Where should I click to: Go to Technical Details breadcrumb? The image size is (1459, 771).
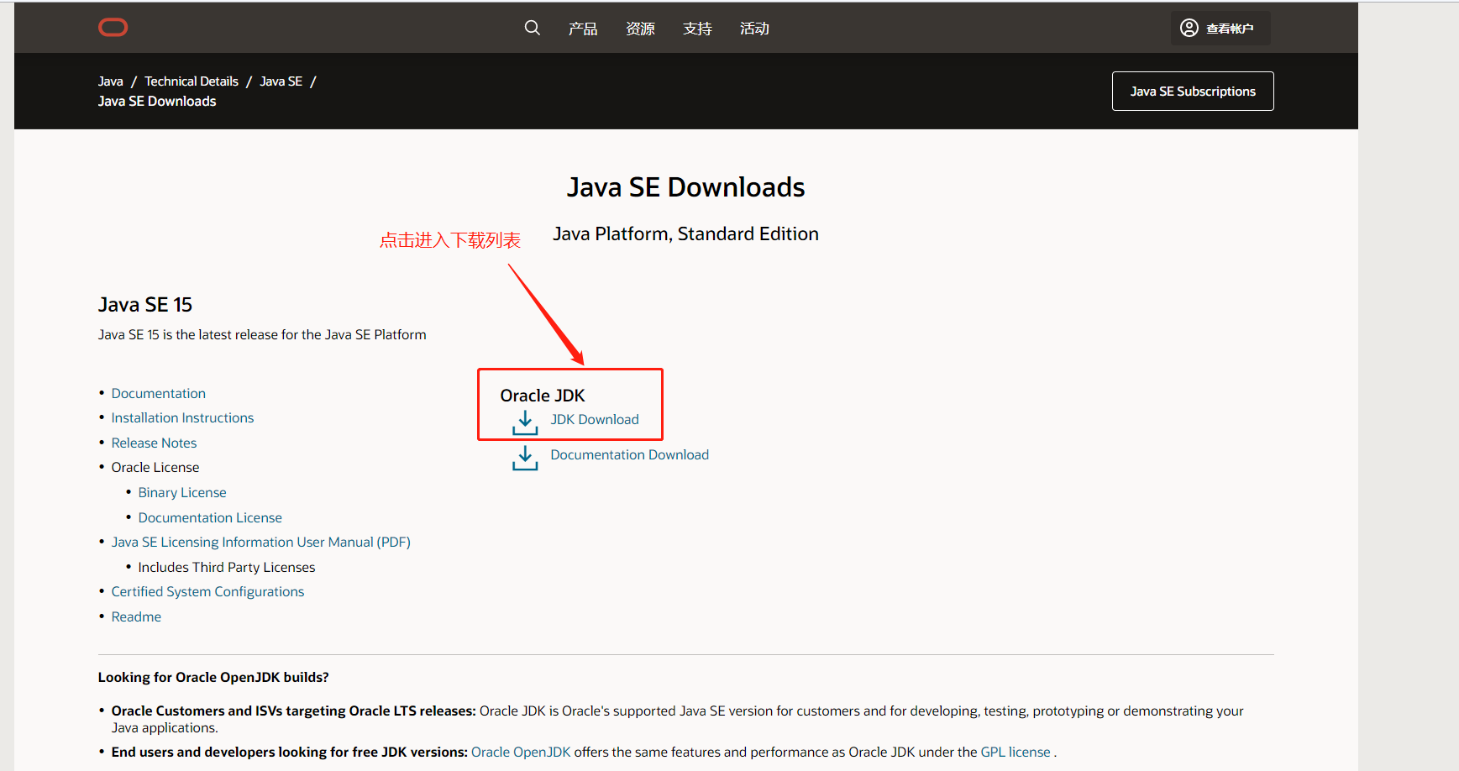(192, 81)
